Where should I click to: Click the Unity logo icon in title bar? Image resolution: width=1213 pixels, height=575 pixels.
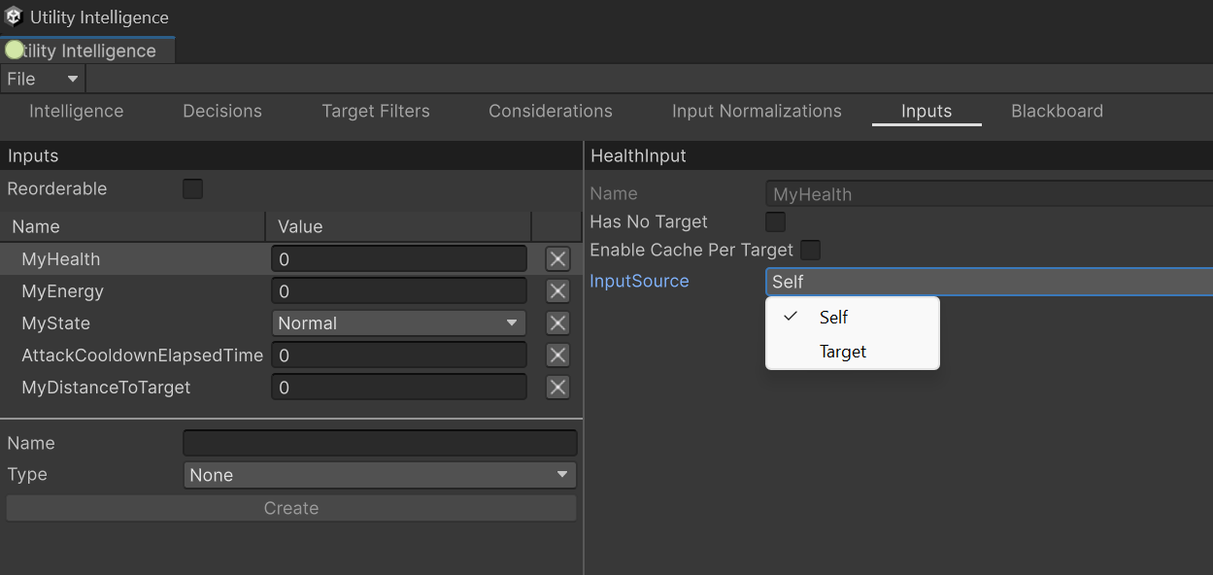click(x=14, y=17)
